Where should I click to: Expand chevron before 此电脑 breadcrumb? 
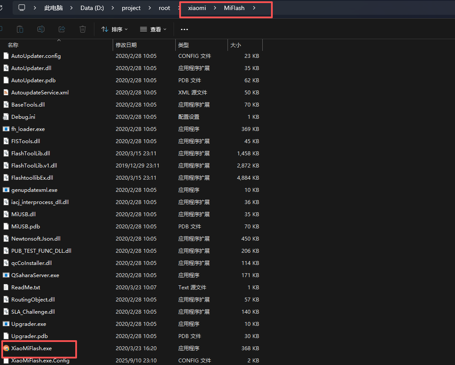coord(35,8)
